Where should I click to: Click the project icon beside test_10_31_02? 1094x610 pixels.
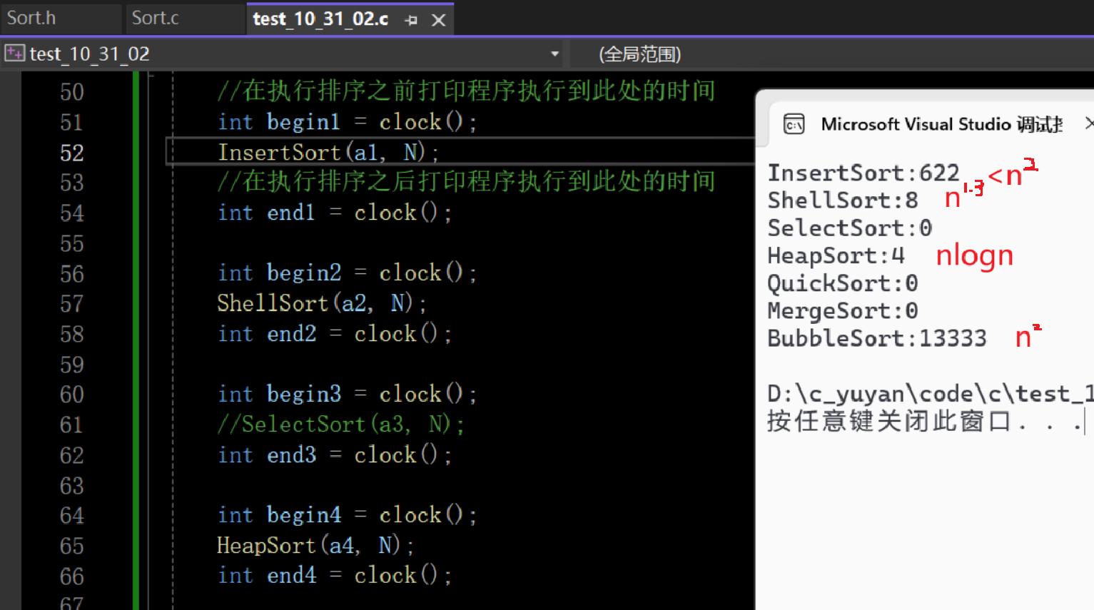14,53
